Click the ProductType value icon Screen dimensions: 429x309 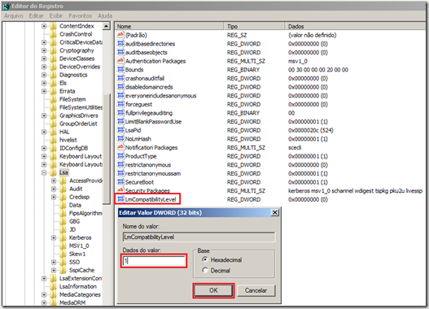coord(120,156)
